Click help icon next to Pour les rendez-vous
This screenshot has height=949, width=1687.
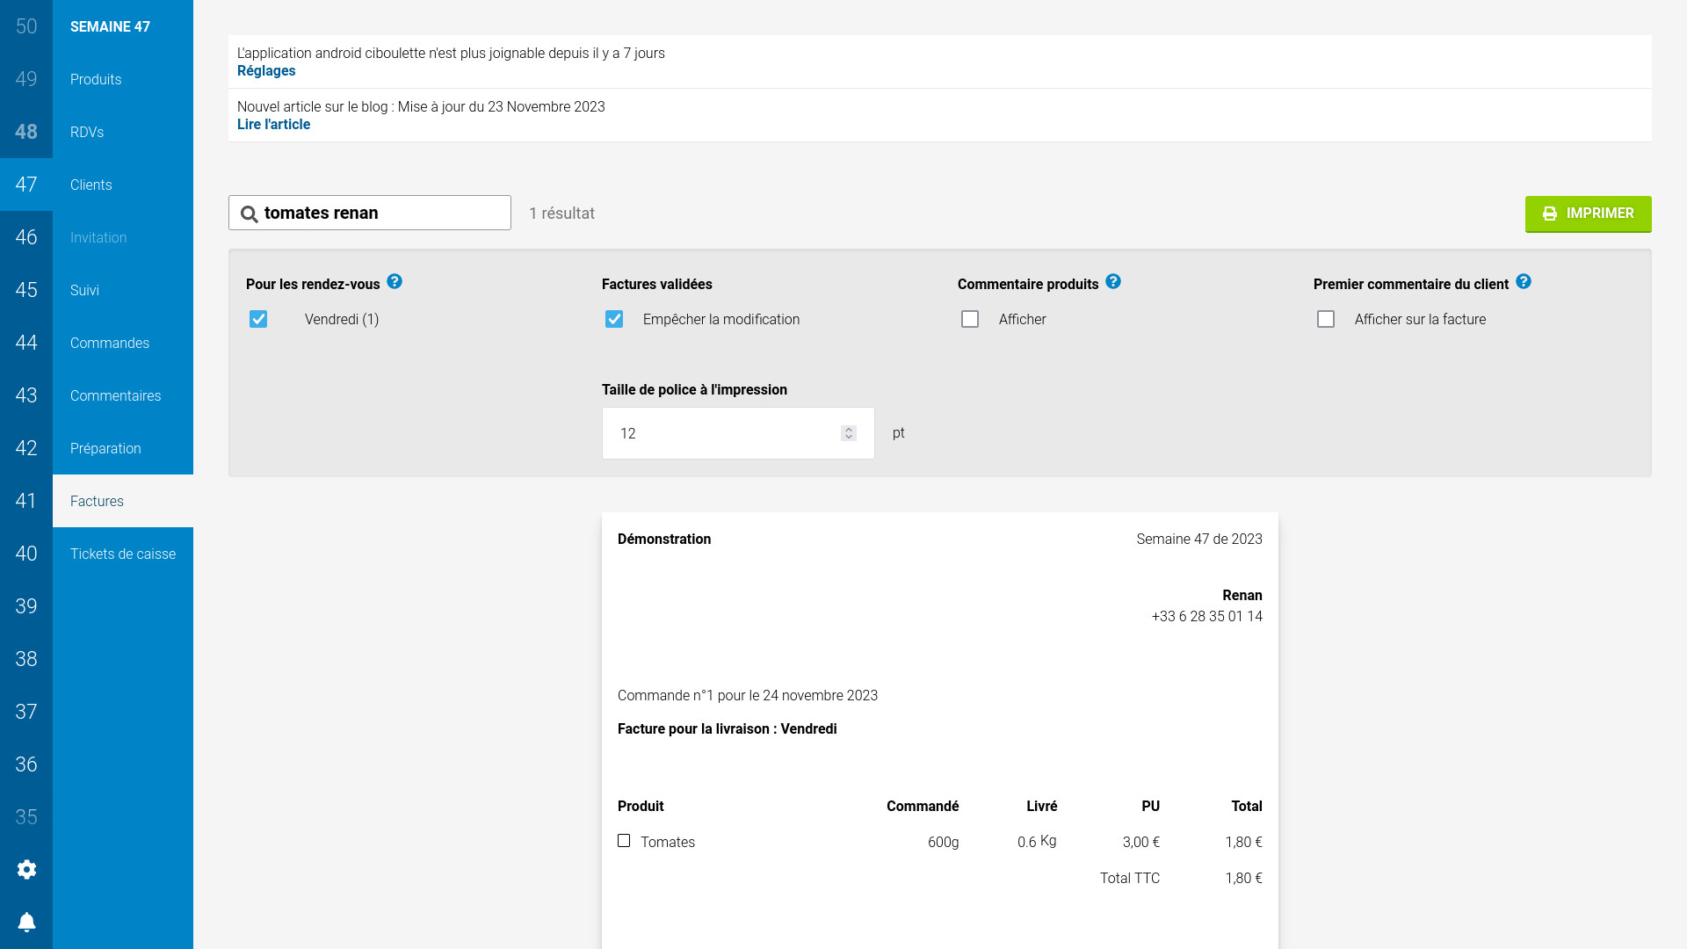(x=395, y=282)
